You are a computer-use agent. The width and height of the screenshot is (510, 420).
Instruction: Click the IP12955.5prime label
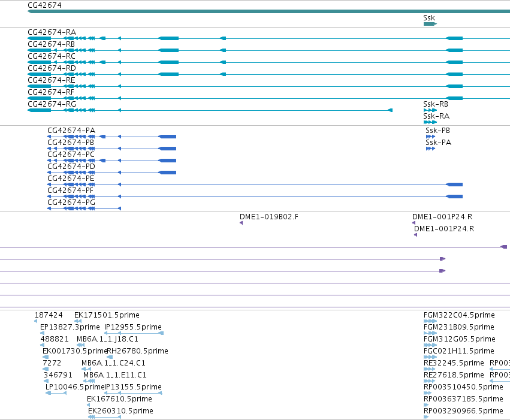click(x=133, y=327)
